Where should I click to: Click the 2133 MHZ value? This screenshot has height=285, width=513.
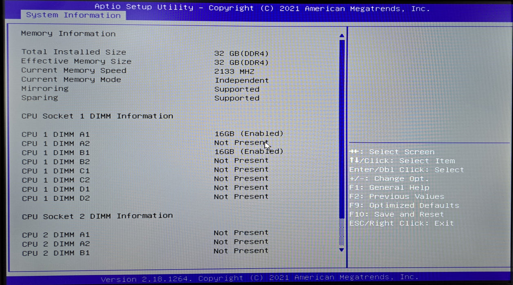tap(235, 71)
